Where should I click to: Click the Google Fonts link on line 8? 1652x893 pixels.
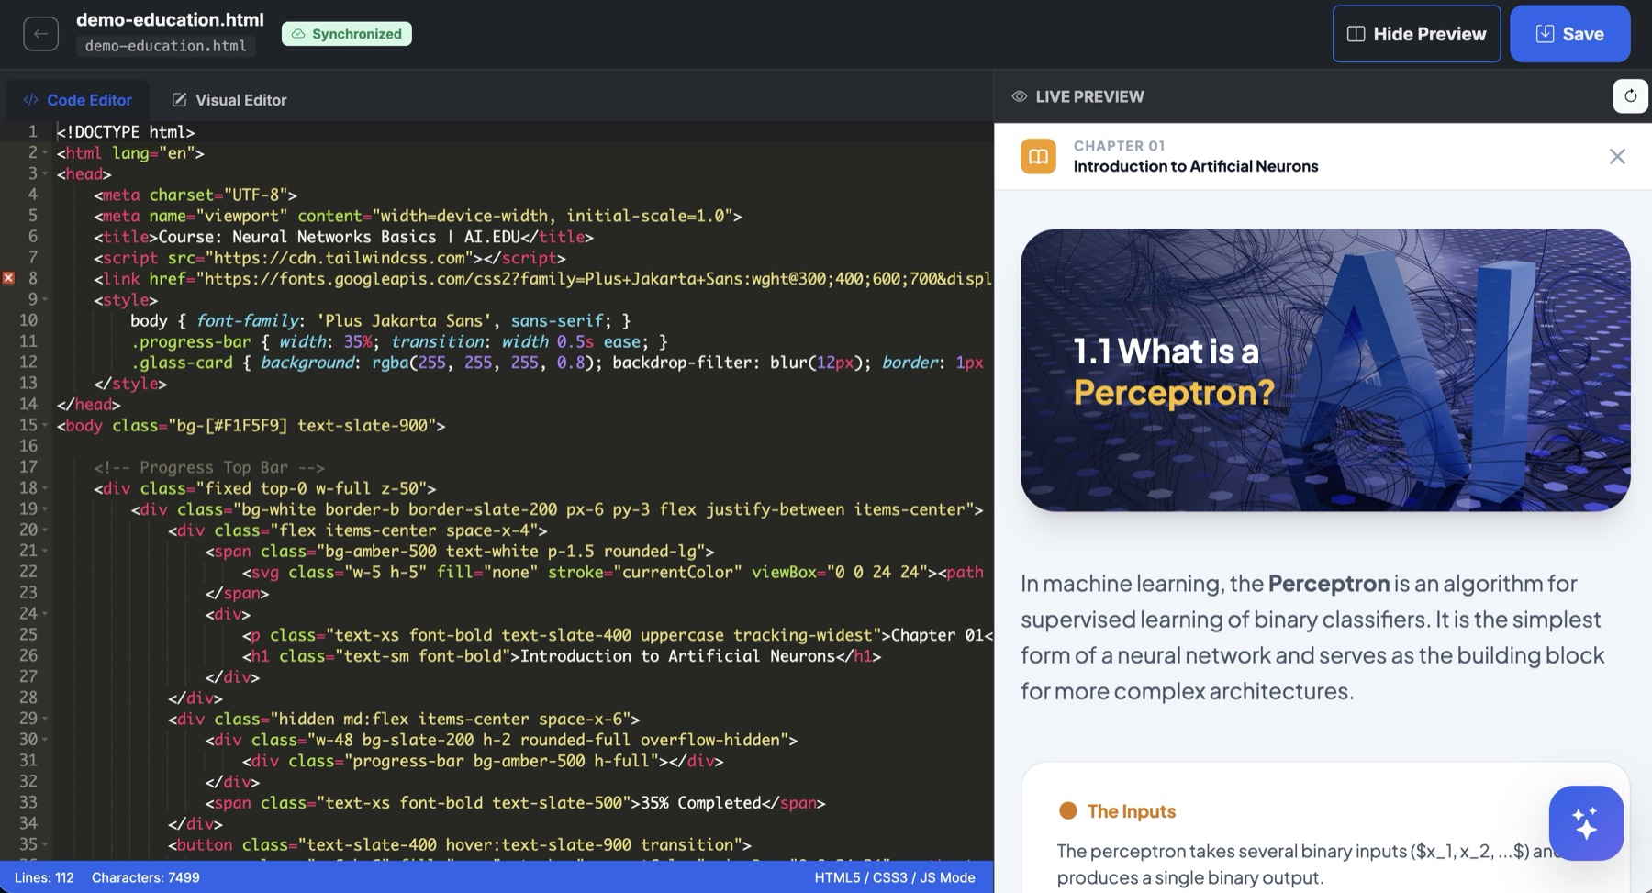[542, 279]
